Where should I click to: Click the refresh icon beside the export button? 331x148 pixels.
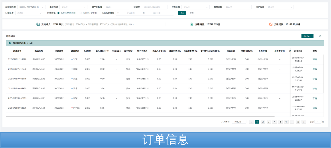click(320, 36)
